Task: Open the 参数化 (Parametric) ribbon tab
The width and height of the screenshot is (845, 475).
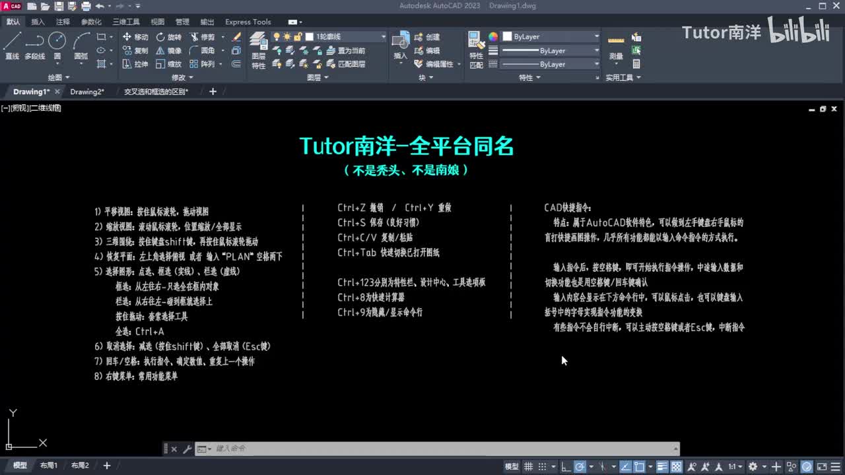Action: click(91, 22)
